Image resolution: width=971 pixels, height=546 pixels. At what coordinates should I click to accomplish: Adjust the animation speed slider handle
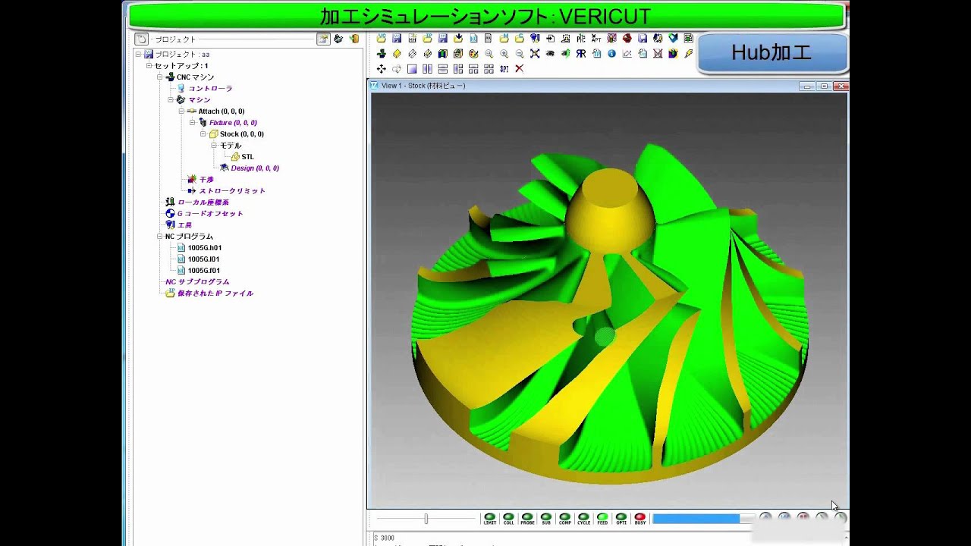coord(426,519)
